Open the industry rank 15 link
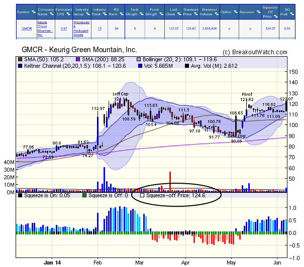This screenshot has height=267, width=304. click(x=99, y=29)
